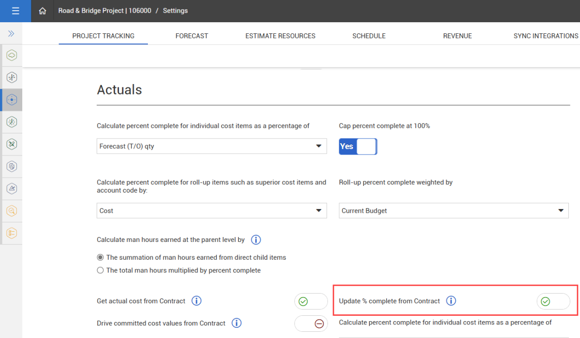The image size is (580, 338).
Task: Click the documents hexagon sidebar icon
Action: [x=12, y=167]
